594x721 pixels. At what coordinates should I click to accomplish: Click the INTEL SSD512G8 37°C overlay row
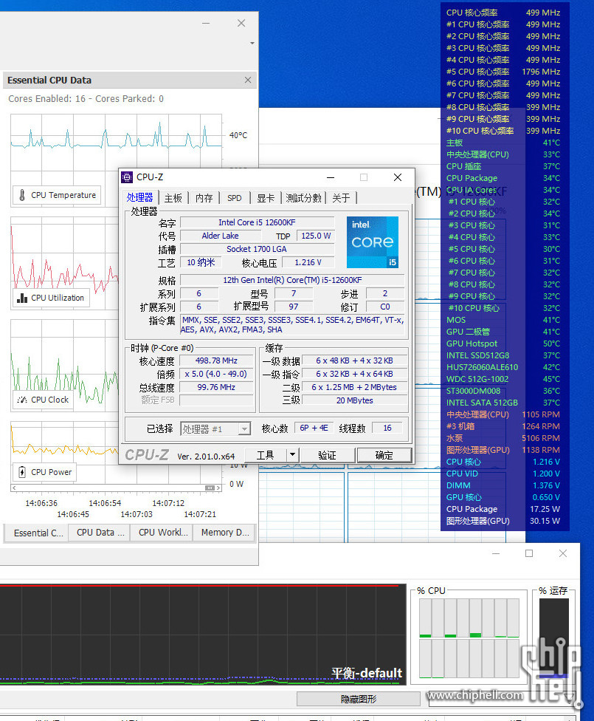(x=503, y=355)
